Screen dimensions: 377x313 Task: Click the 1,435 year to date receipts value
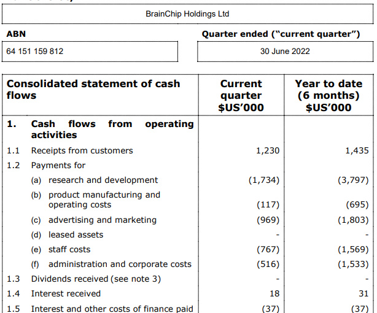point(357,150)
